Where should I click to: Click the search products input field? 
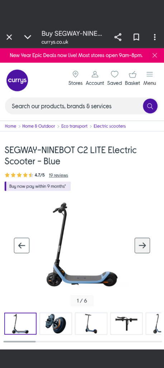pos(74,106)
